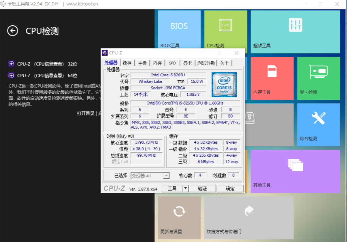Click the 卡硬工具箱 app logo in title bar
Viewport: 347px width, 242px height.
click(3, 4)
